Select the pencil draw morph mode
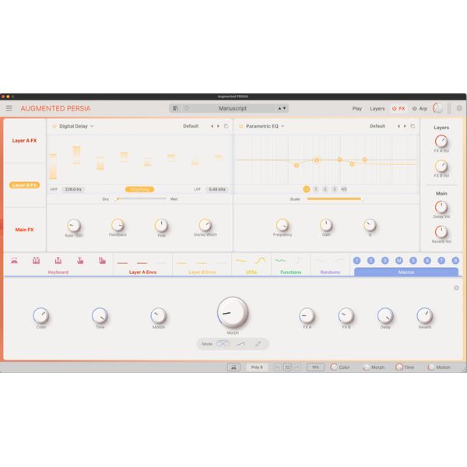The width and height of the screenshot is (467, 467). pyautogui.click(x=258, y=343)
